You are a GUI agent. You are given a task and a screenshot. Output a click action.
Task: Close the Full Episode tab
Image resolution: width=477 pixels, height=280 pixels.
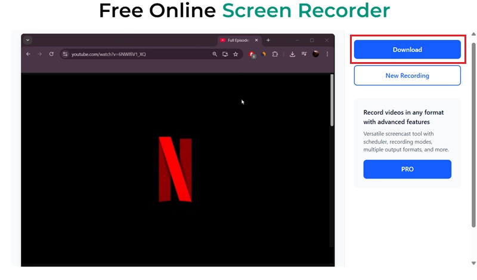[258, 40]
